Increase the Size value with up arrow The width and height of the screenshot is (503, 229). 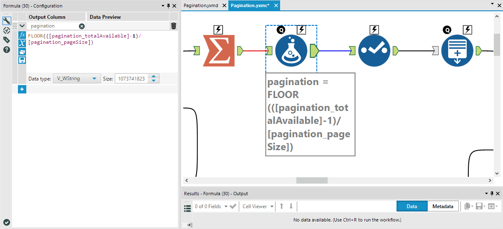(154, 76)
